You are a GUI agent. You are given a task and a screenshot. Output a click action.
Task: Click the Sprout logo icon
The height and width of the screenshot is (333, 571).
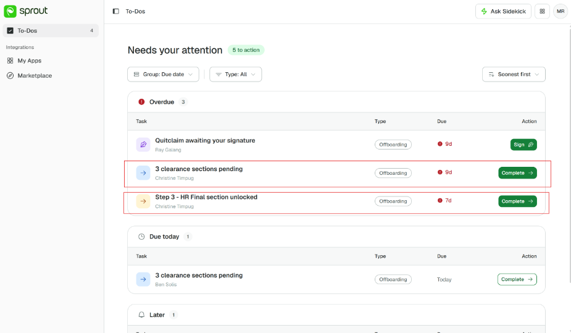pyautogui.click(x=10, y=11)
